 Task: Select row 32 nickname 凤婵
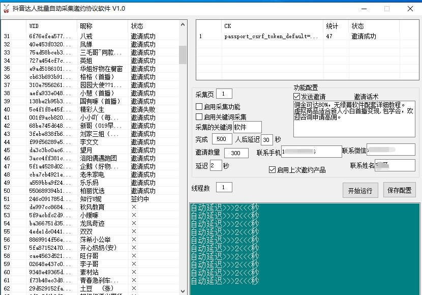(x=86, y=44)
